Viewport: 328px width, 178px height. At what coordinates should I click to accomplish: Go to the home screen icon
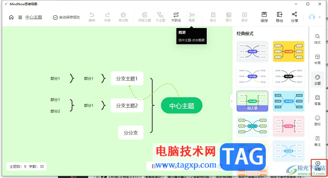point(11,17)
